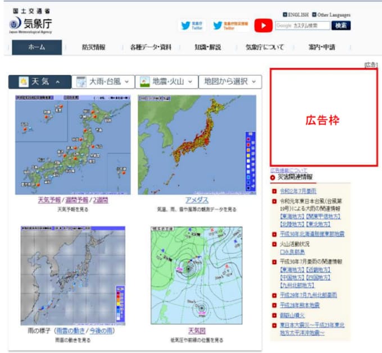
Task: Click the ENGLISH language link
Action: 297,15
